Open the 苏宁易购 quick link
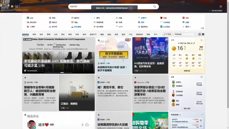The height and width of the screenshot is (129, 229). click(98, 27)
